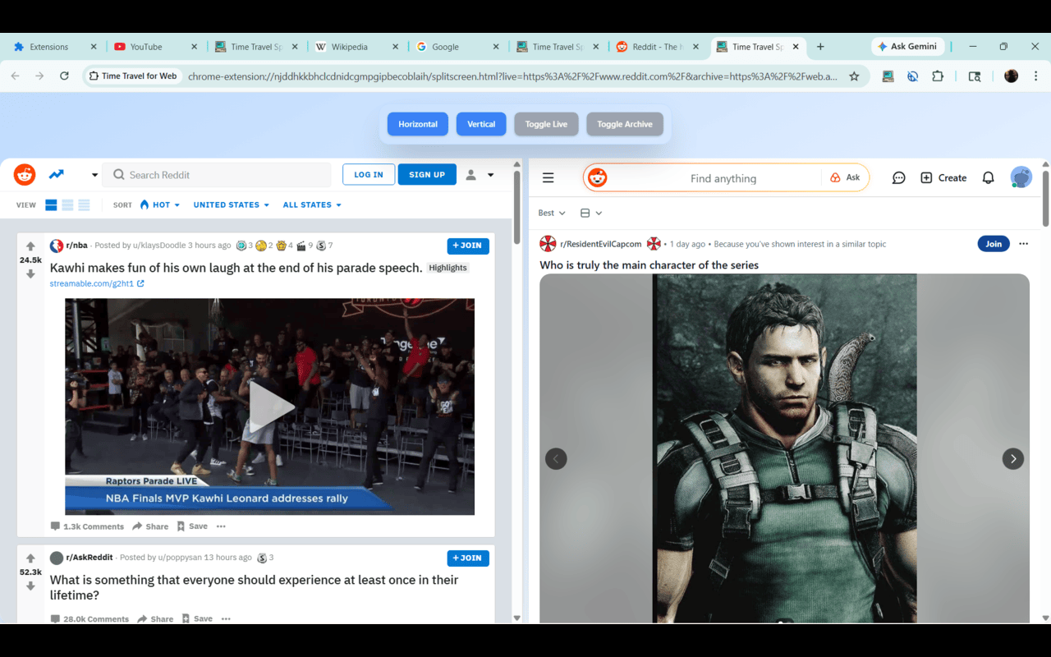Screen dimensions: 1051x657
Task: Play the Kawhi parade video
Action: [270, 407]
